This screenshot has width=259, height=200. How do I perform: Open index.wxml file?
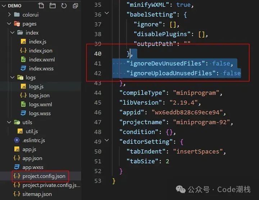(42, 59)
